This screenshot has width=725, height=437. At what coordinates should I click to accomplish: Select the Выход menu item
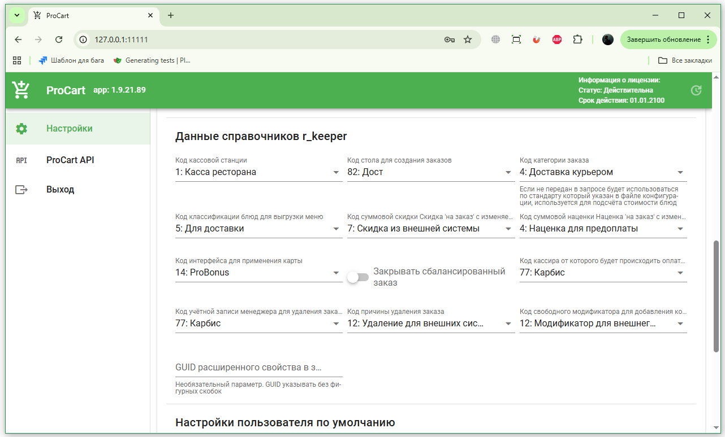click(x=60, y=190)
